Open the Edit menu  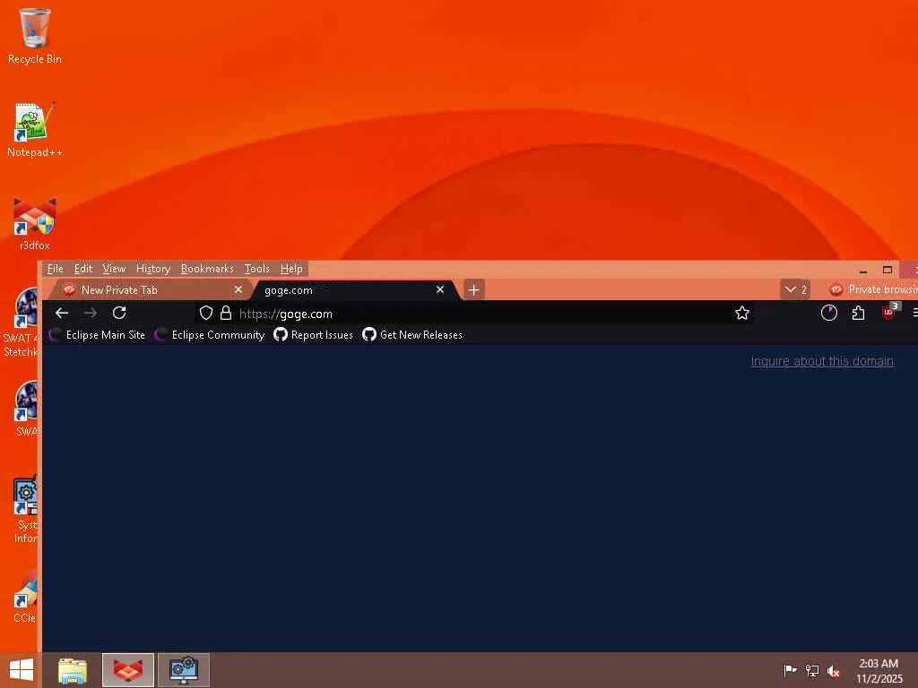pyautogui.click(x=83, y=269)
